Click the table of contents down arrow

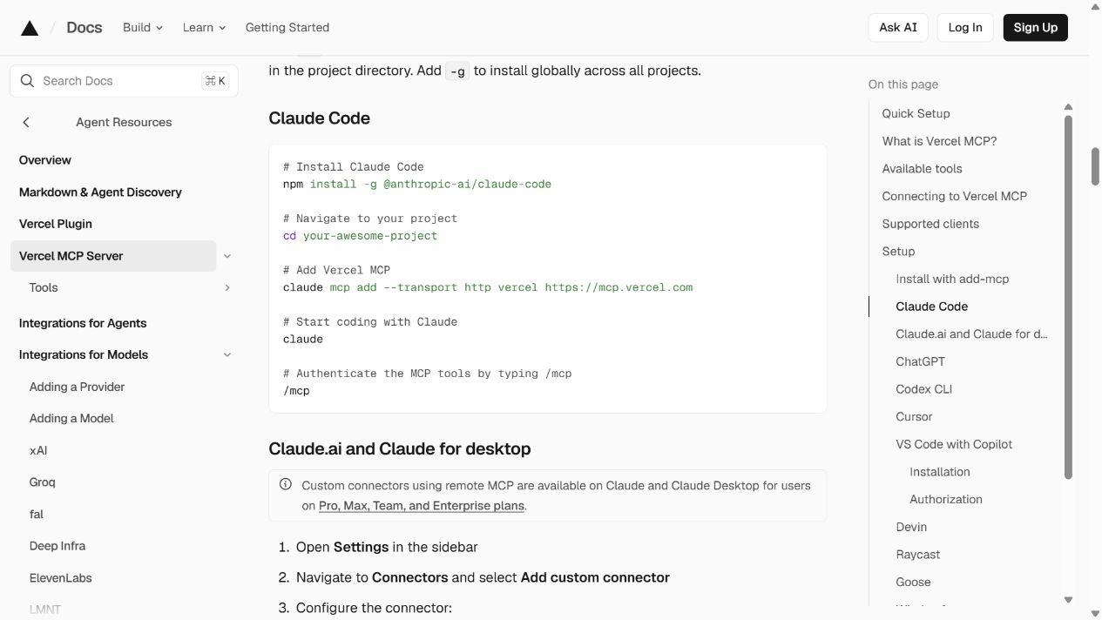(x=1068, y=600)
